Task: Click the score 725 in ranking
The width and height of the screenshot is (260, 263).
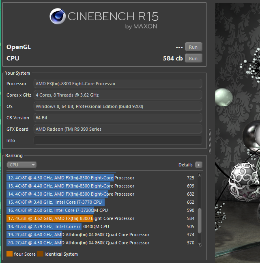Action: tap(191, 178)
